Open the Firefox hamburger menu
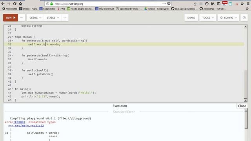 pyautogui.click(x=248, y=4)
